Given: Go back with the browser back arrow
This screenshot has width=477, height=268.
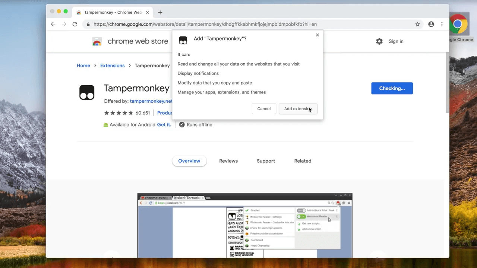Looking at the screenshot, I should click(x=53, y=24).
